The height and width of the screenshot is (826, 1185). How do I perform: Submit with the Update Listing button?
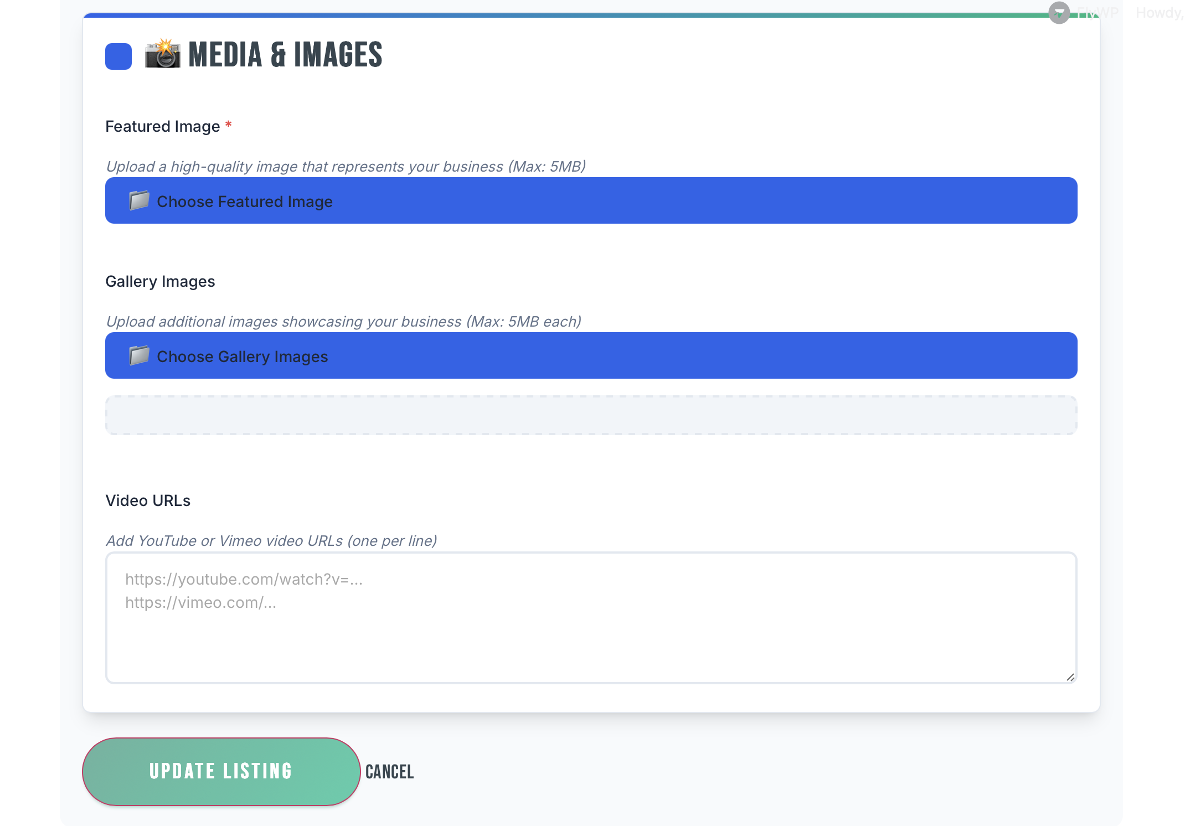[x=221, y=772]
